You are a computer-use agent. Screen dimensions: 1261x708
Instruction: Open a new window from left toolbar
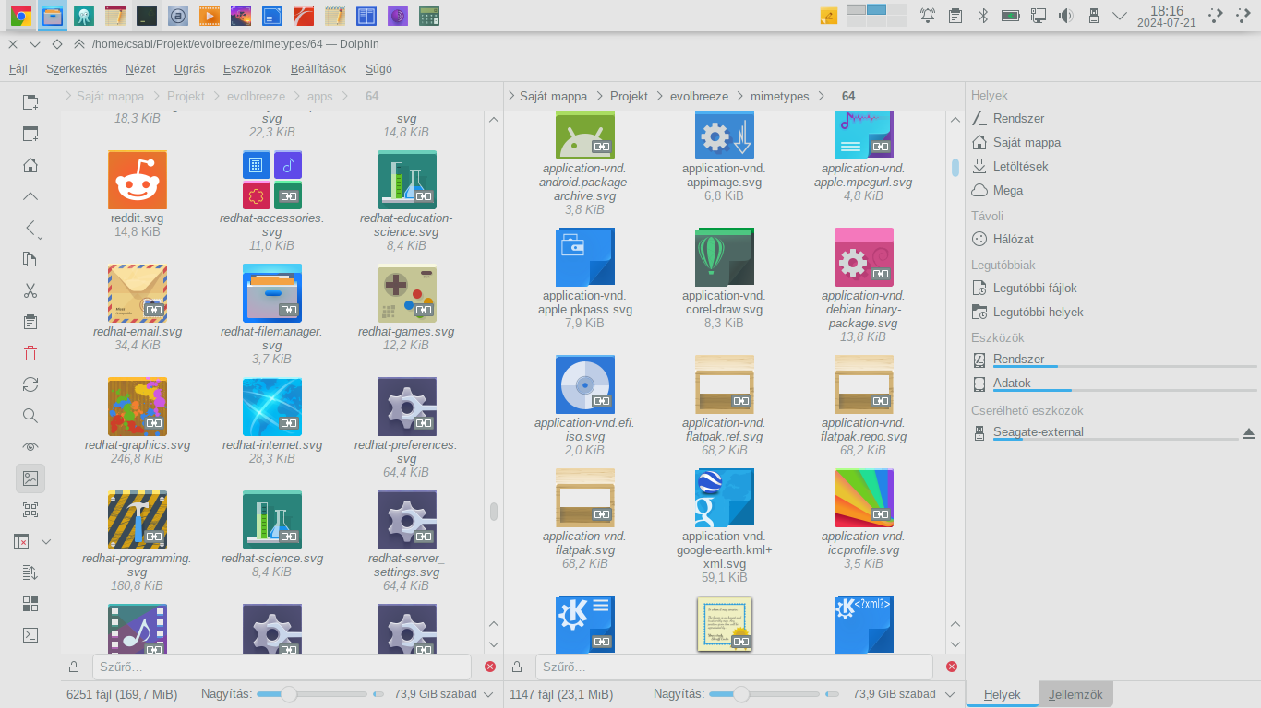click(x=30, y=134)
